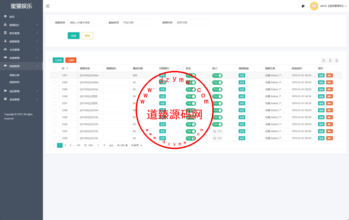The height and width of the screenshot is (220, 349).
Task: Open the 视频分类 submenu item
Action: coord(14,75)
